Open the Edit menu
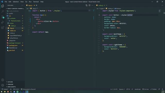Screen dimensions: 165x93 pyautogui.click(x=10, y=2)
